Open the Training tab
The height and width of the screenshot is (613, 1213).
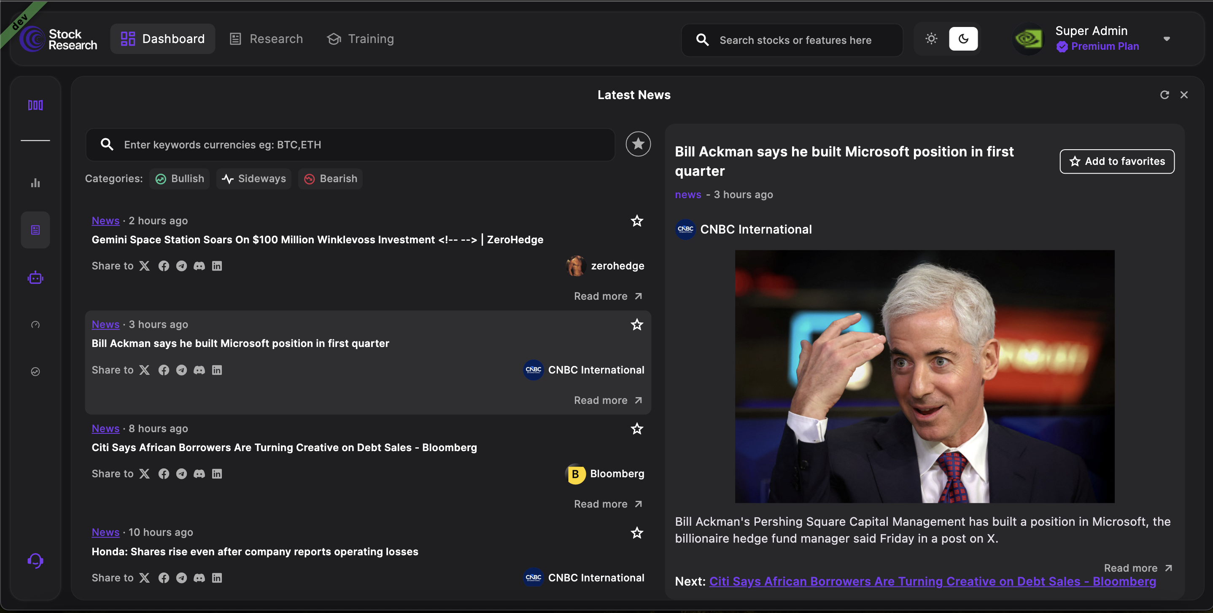[361, 39]
